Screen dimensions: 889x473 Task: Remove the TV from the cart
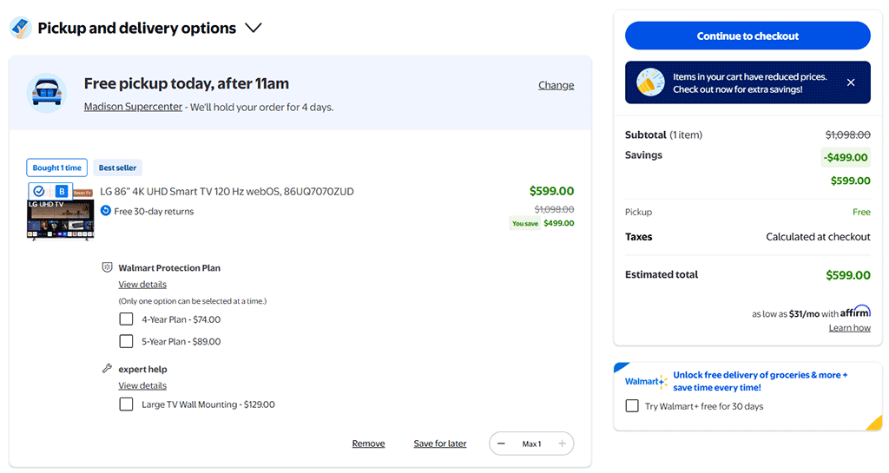(368, 443)
